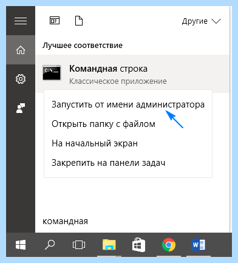Click Классическое приложение subtitle text
The height and width of the screenshot is (263, 238).
pos(118,81)
